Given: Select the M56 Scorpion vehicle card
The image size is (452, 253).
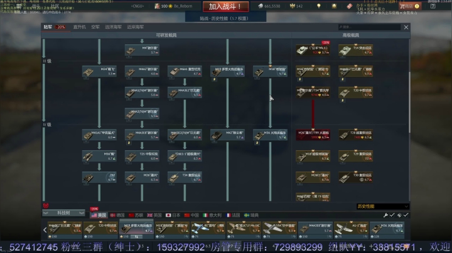Looking at the screenshot, I should (x=99, y=156).
